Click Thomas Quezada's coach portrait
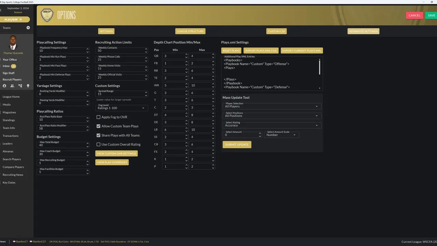The width and height of the screenshot is (437, 246). (13, 43)
